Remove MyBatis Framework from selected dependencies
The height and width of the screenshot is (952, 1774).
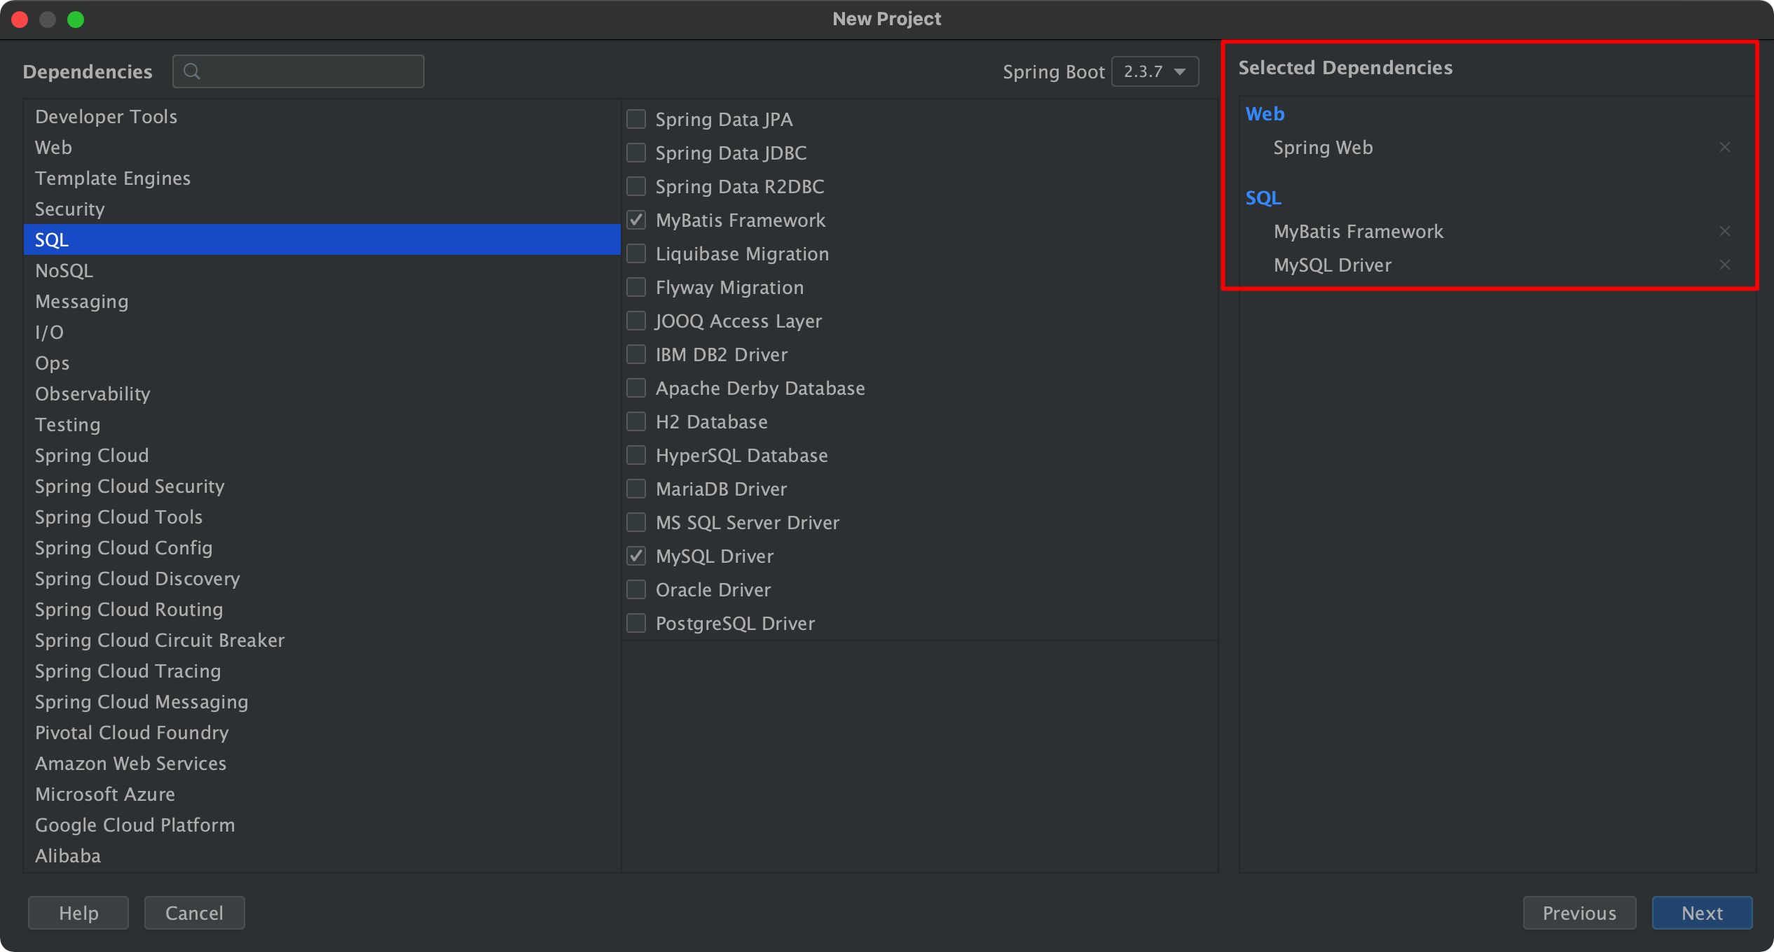[x=1724, y=231]
